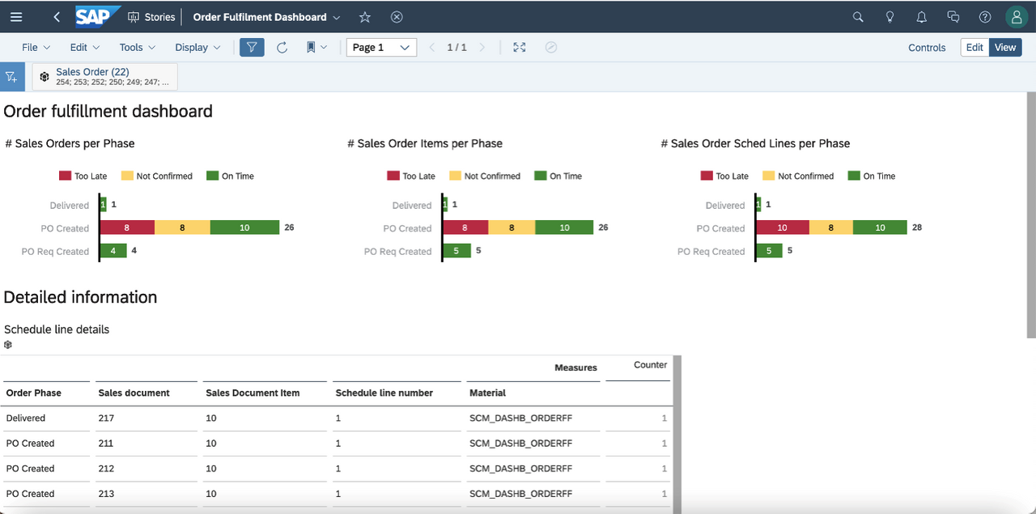Go to the next page arrow
This screenshot has height=514, width=1036.
[482, 48]
